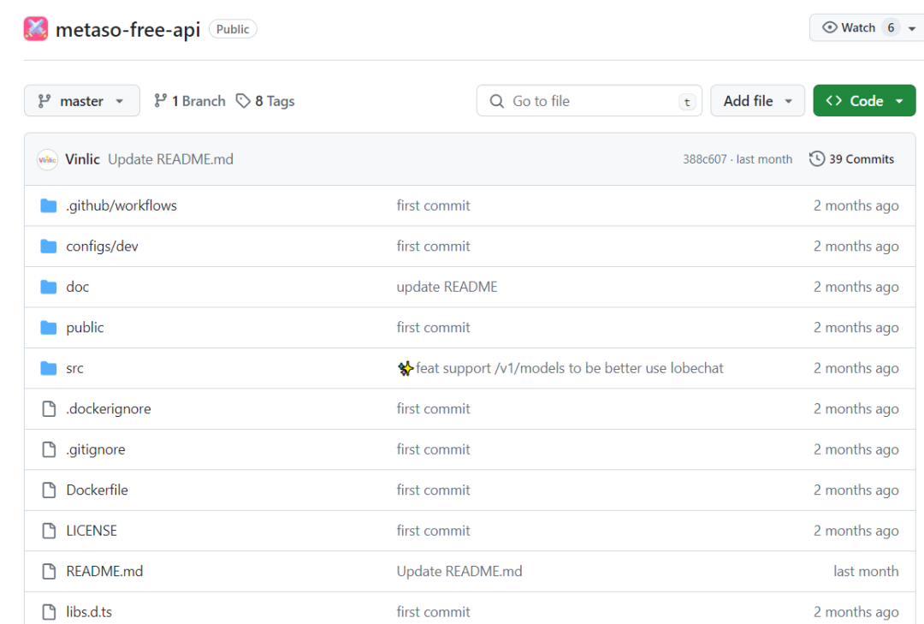
Task: Open first commit message on .gitignore row
Action: [433, 449]
